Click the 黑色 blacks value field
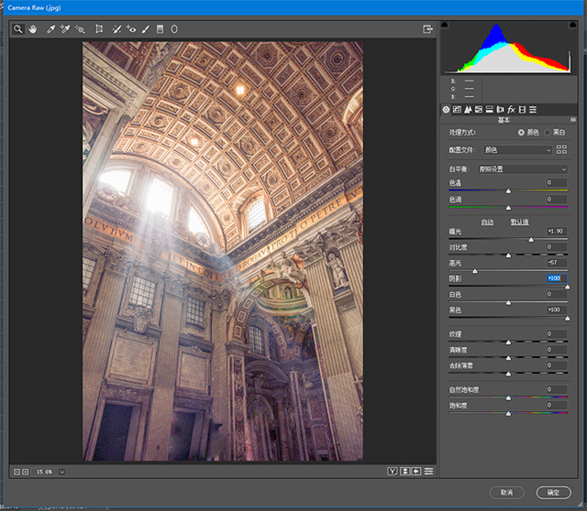The width and height of the screenshot is (587, 511). [556, 310]
